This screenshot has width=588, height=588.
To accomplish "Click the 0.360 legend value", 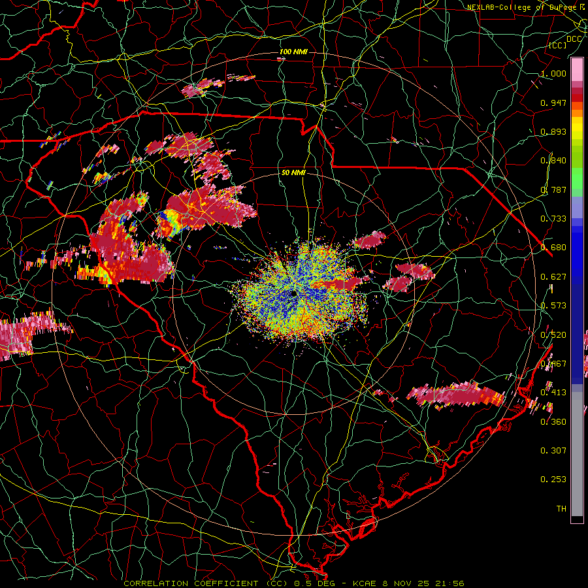I will [x=553, y=421].
